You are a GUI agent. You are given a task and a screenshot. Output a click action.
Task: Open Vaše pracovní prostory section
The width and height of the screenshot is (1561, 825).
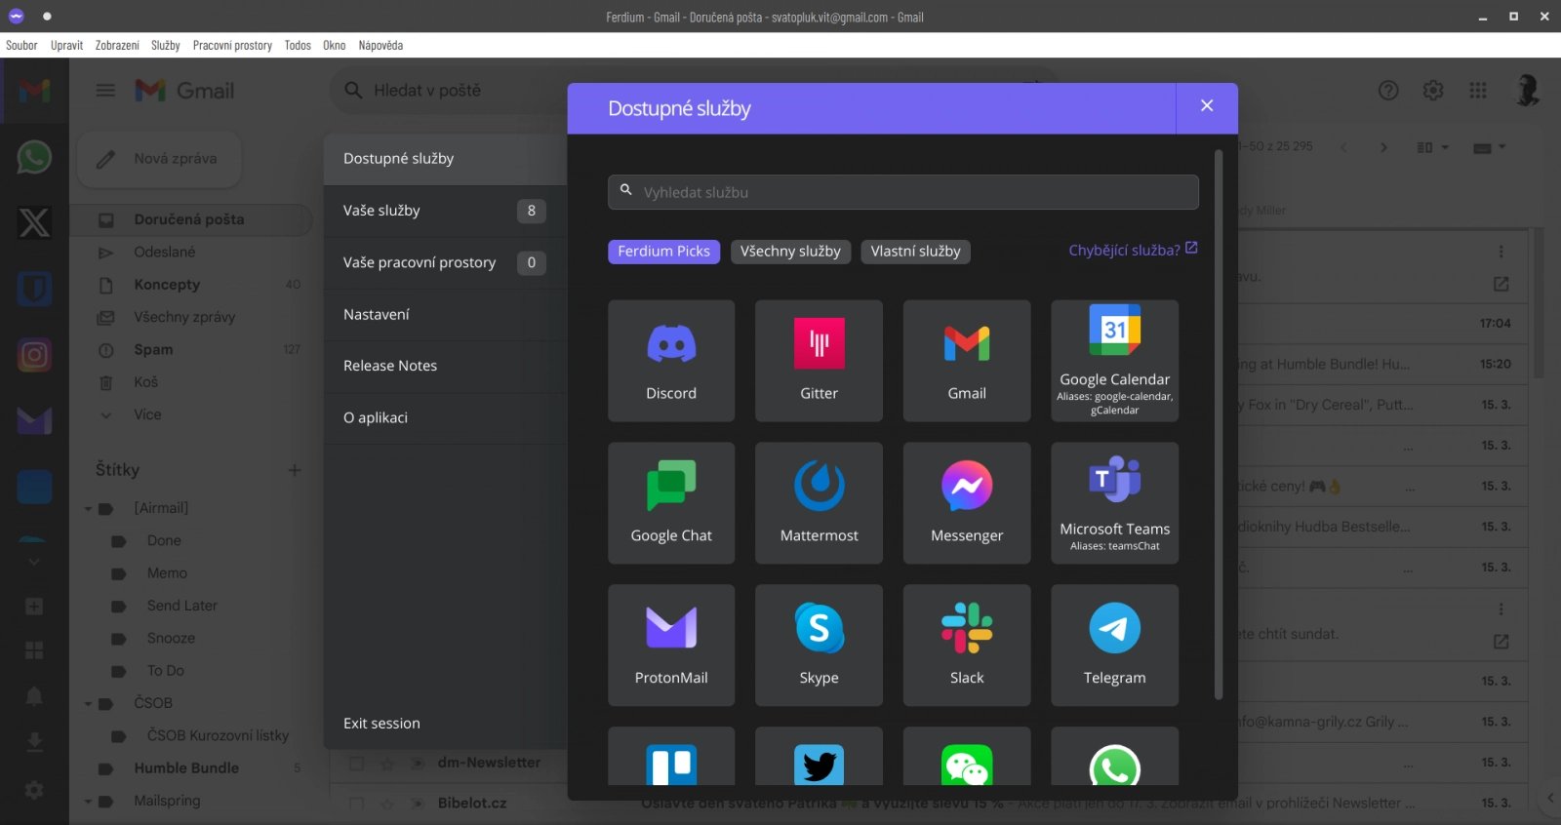point(445,262)
